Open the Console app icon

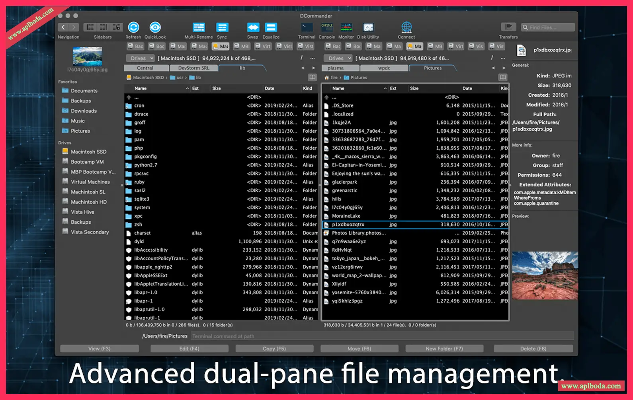(x=327, y=27)
